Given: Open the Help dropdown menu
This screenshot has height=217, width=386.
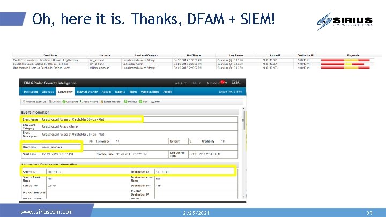Looking at the screenshot, I should (x=196, y=83).
